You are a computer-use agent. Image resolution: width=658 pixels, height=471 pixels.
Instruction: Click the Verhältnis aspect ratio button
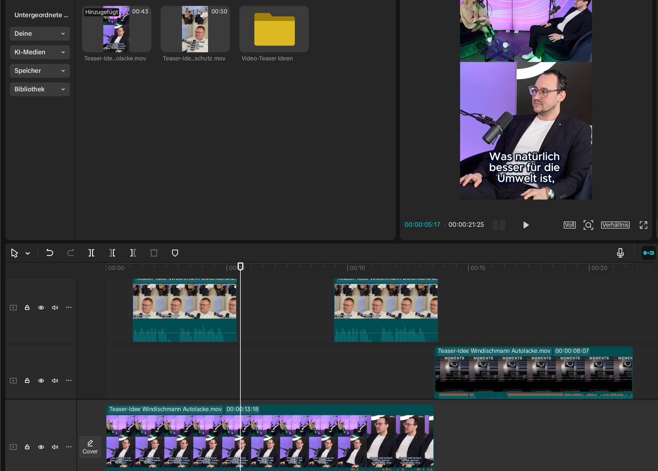click(615, 225)
